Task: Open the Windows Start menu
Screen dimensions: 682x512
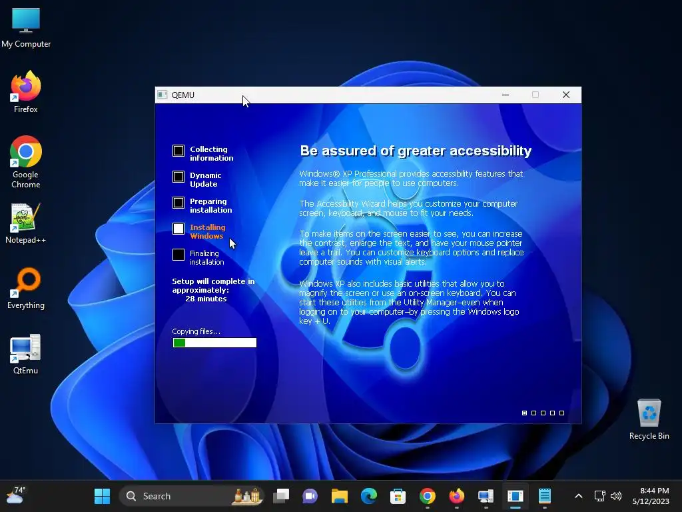Action: tap(102, 496)
